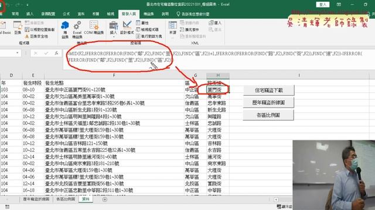Select header cell 發生時段
Image resolution: width=375 pixels, height=210 pixels.
point(33,83)
